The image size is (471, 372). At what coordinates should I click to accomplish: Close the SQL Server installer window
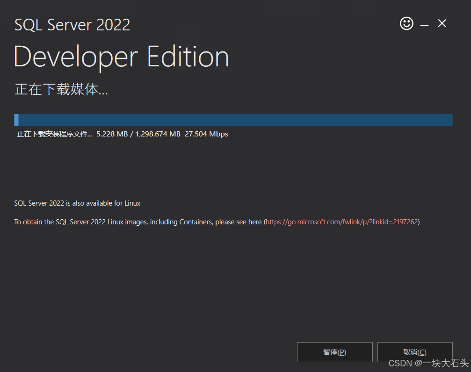pyautogui.click(x=442, y=23)
